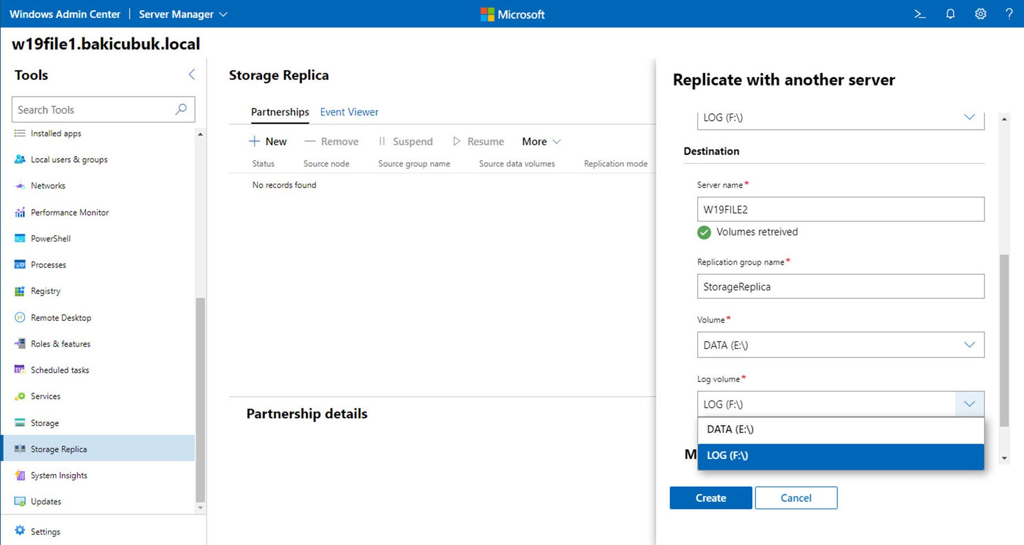Click the Updates icon
The image size is (1024, 545).
point(20,502)
